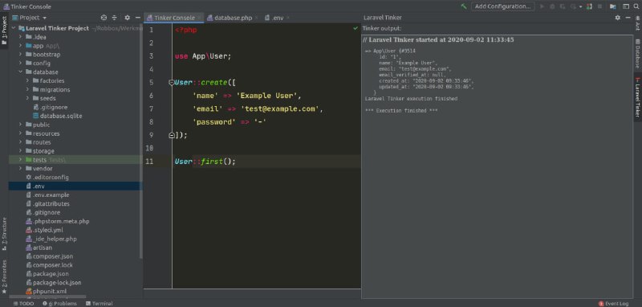Open the Search Everywhere magnifier
Viewport: 642px width, 307px height.
(636, 6)
